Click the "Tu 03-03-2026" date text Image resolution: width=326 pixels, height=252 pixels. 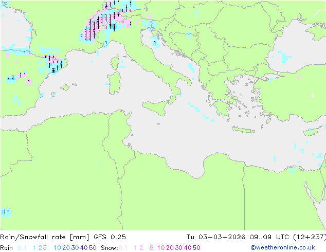click(216, 237)
